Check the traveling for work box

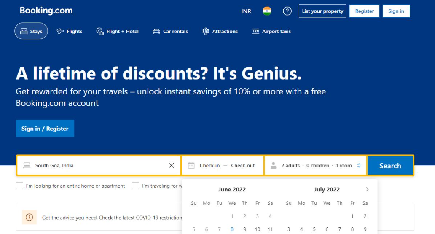[135, 186]
